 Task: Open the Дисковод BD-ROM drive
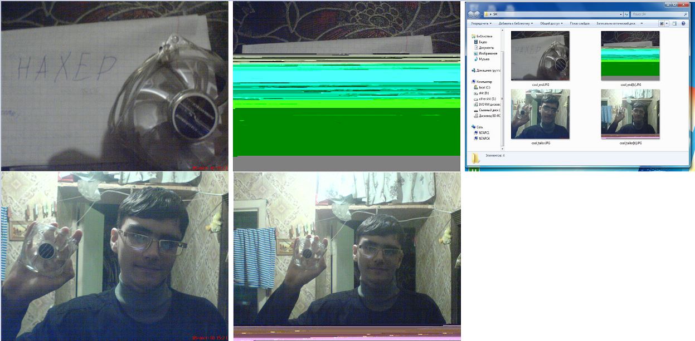488,115
